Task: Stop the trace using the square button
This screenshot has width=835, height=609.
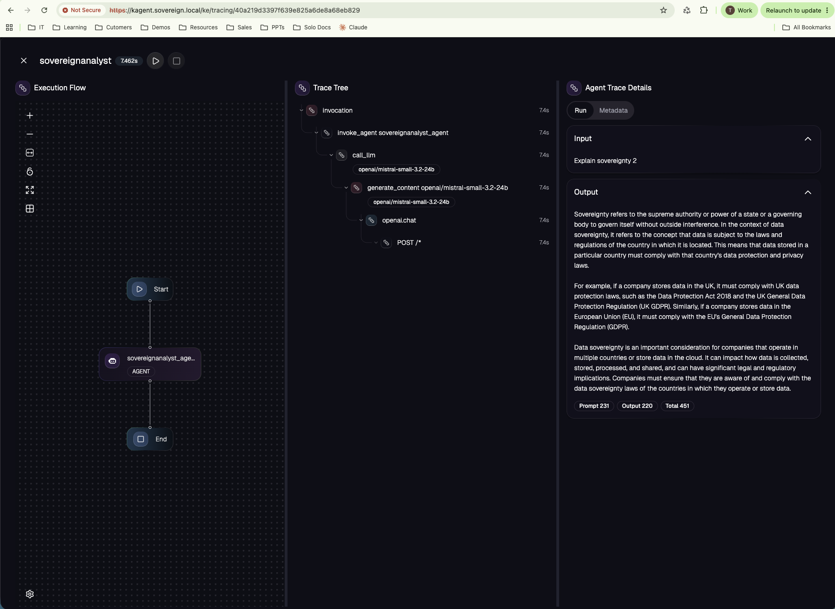Action: pyautogui.click(x=177, y=61)
